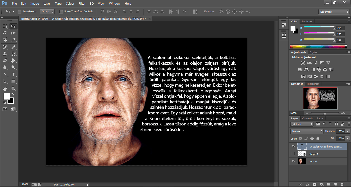Viewport: 351px width, 187px height.
Task: Click the Navigator thumbnail preview
Action: (x=320, y=98)
